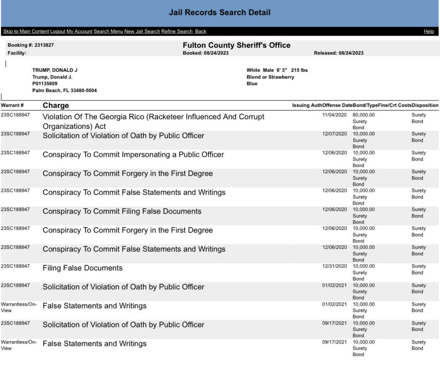Follow the Skip to Main Content link
This screenshot has height=365, width=440.
click(x=26, y=31)
